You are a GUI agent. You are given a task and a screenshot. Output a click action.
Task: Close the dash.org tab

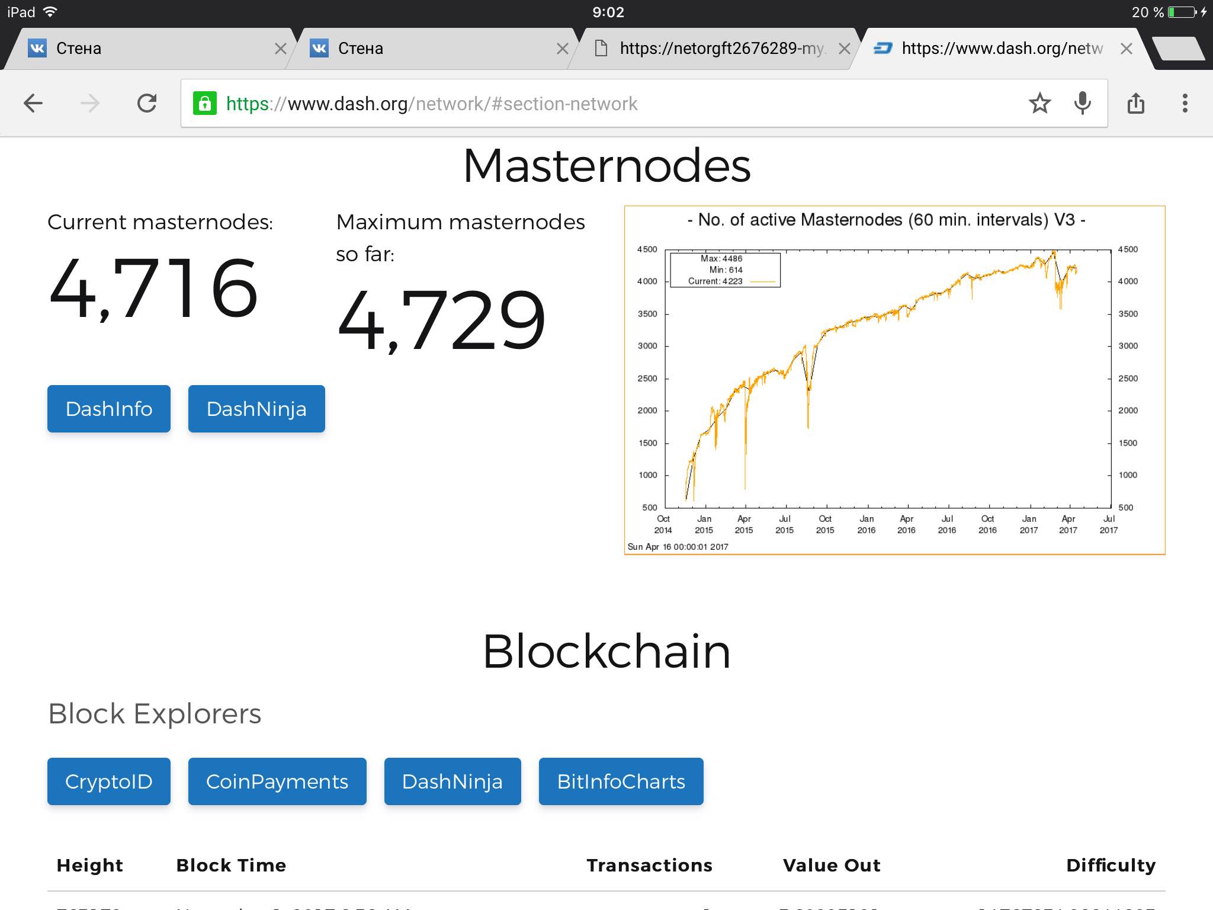point(1127,49)
